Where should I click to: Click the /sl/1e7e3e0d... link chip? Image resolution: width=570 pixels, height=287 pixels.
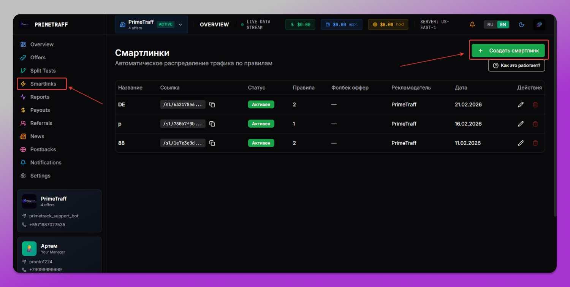pyautogui.click(x=183, y=143)
